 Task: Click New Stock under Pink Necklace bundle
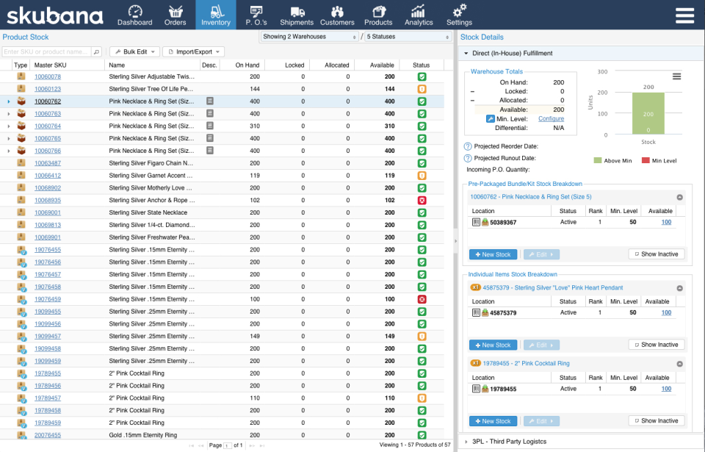point(493,254)
